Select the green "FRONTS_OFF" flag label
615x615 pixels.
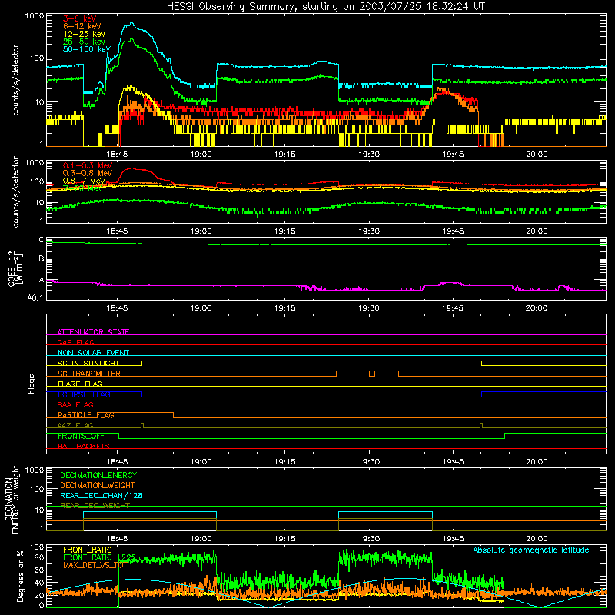pos(81,436)
